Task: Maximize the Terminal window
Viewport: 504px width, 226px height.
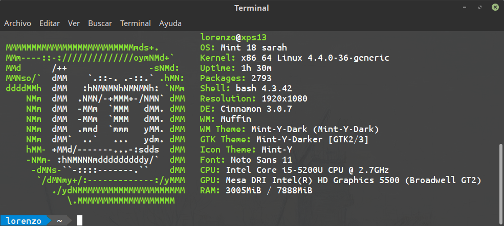Action: click(480, 7)
